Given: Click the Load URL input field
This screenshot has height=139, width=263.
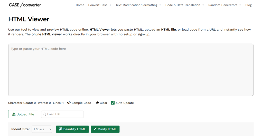Looking at the screenshot, I should (62, 114).
